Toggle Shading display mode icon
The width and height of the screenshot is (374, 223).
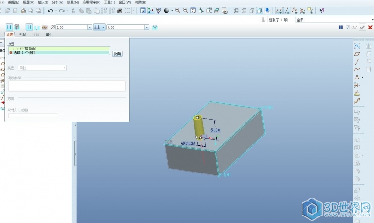click(x=259, y=10)
